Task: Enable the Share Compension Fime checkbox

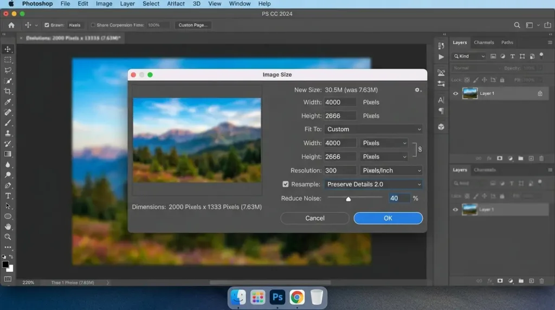Action: [93, 25]
